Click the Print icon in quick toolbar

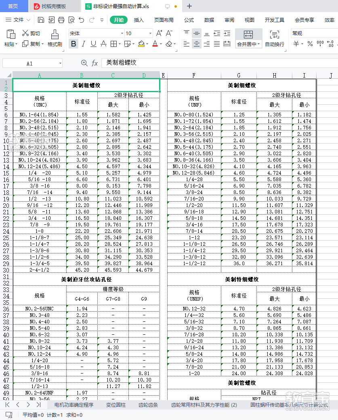[61, 20]
